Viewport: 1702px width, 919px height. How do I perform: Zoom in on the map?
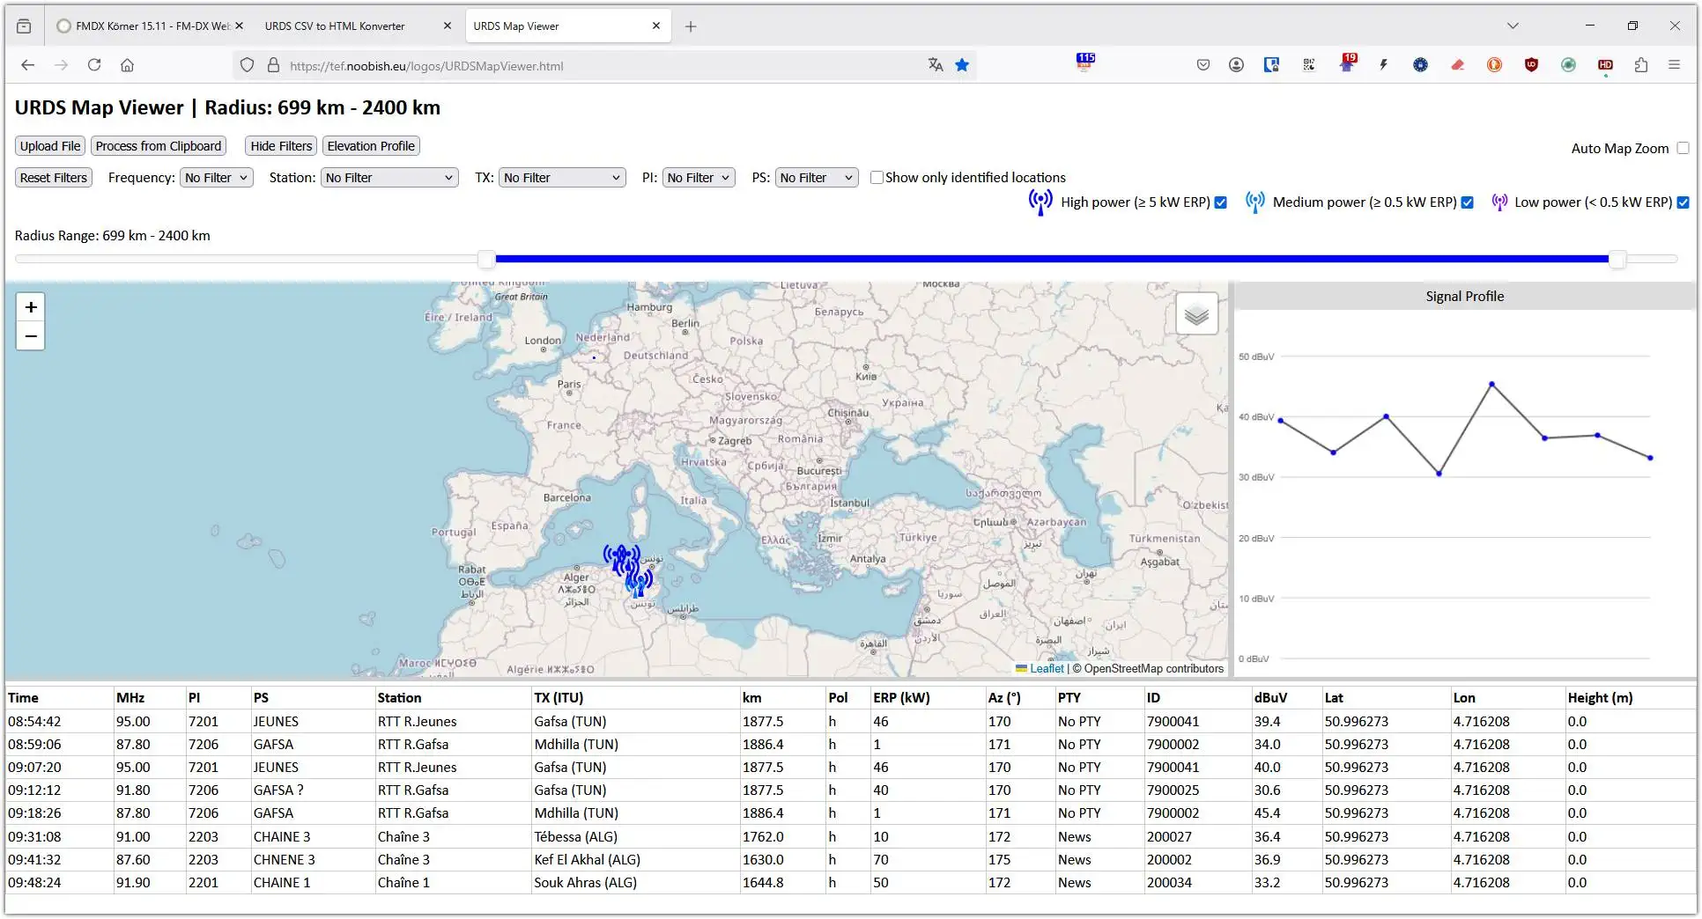[x=31, y=307]
